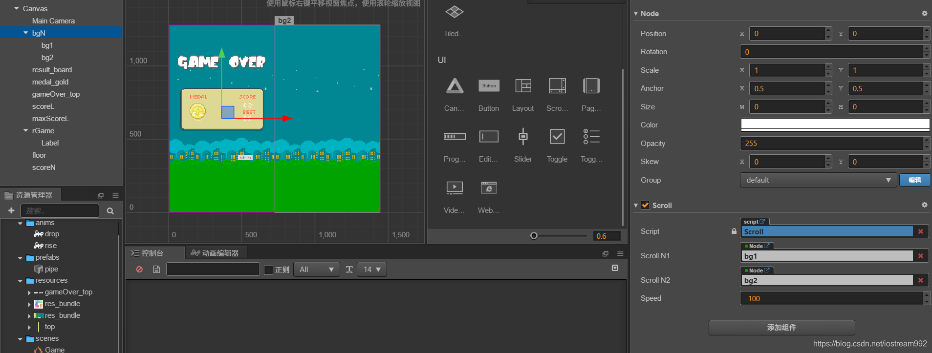932x353 pixels.
Task: Collapse the anims folder
Action: pos(20,223)
